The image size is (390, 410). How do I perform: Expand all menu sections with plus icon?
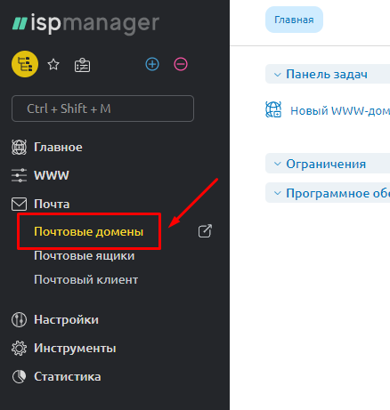coord(152,64)
